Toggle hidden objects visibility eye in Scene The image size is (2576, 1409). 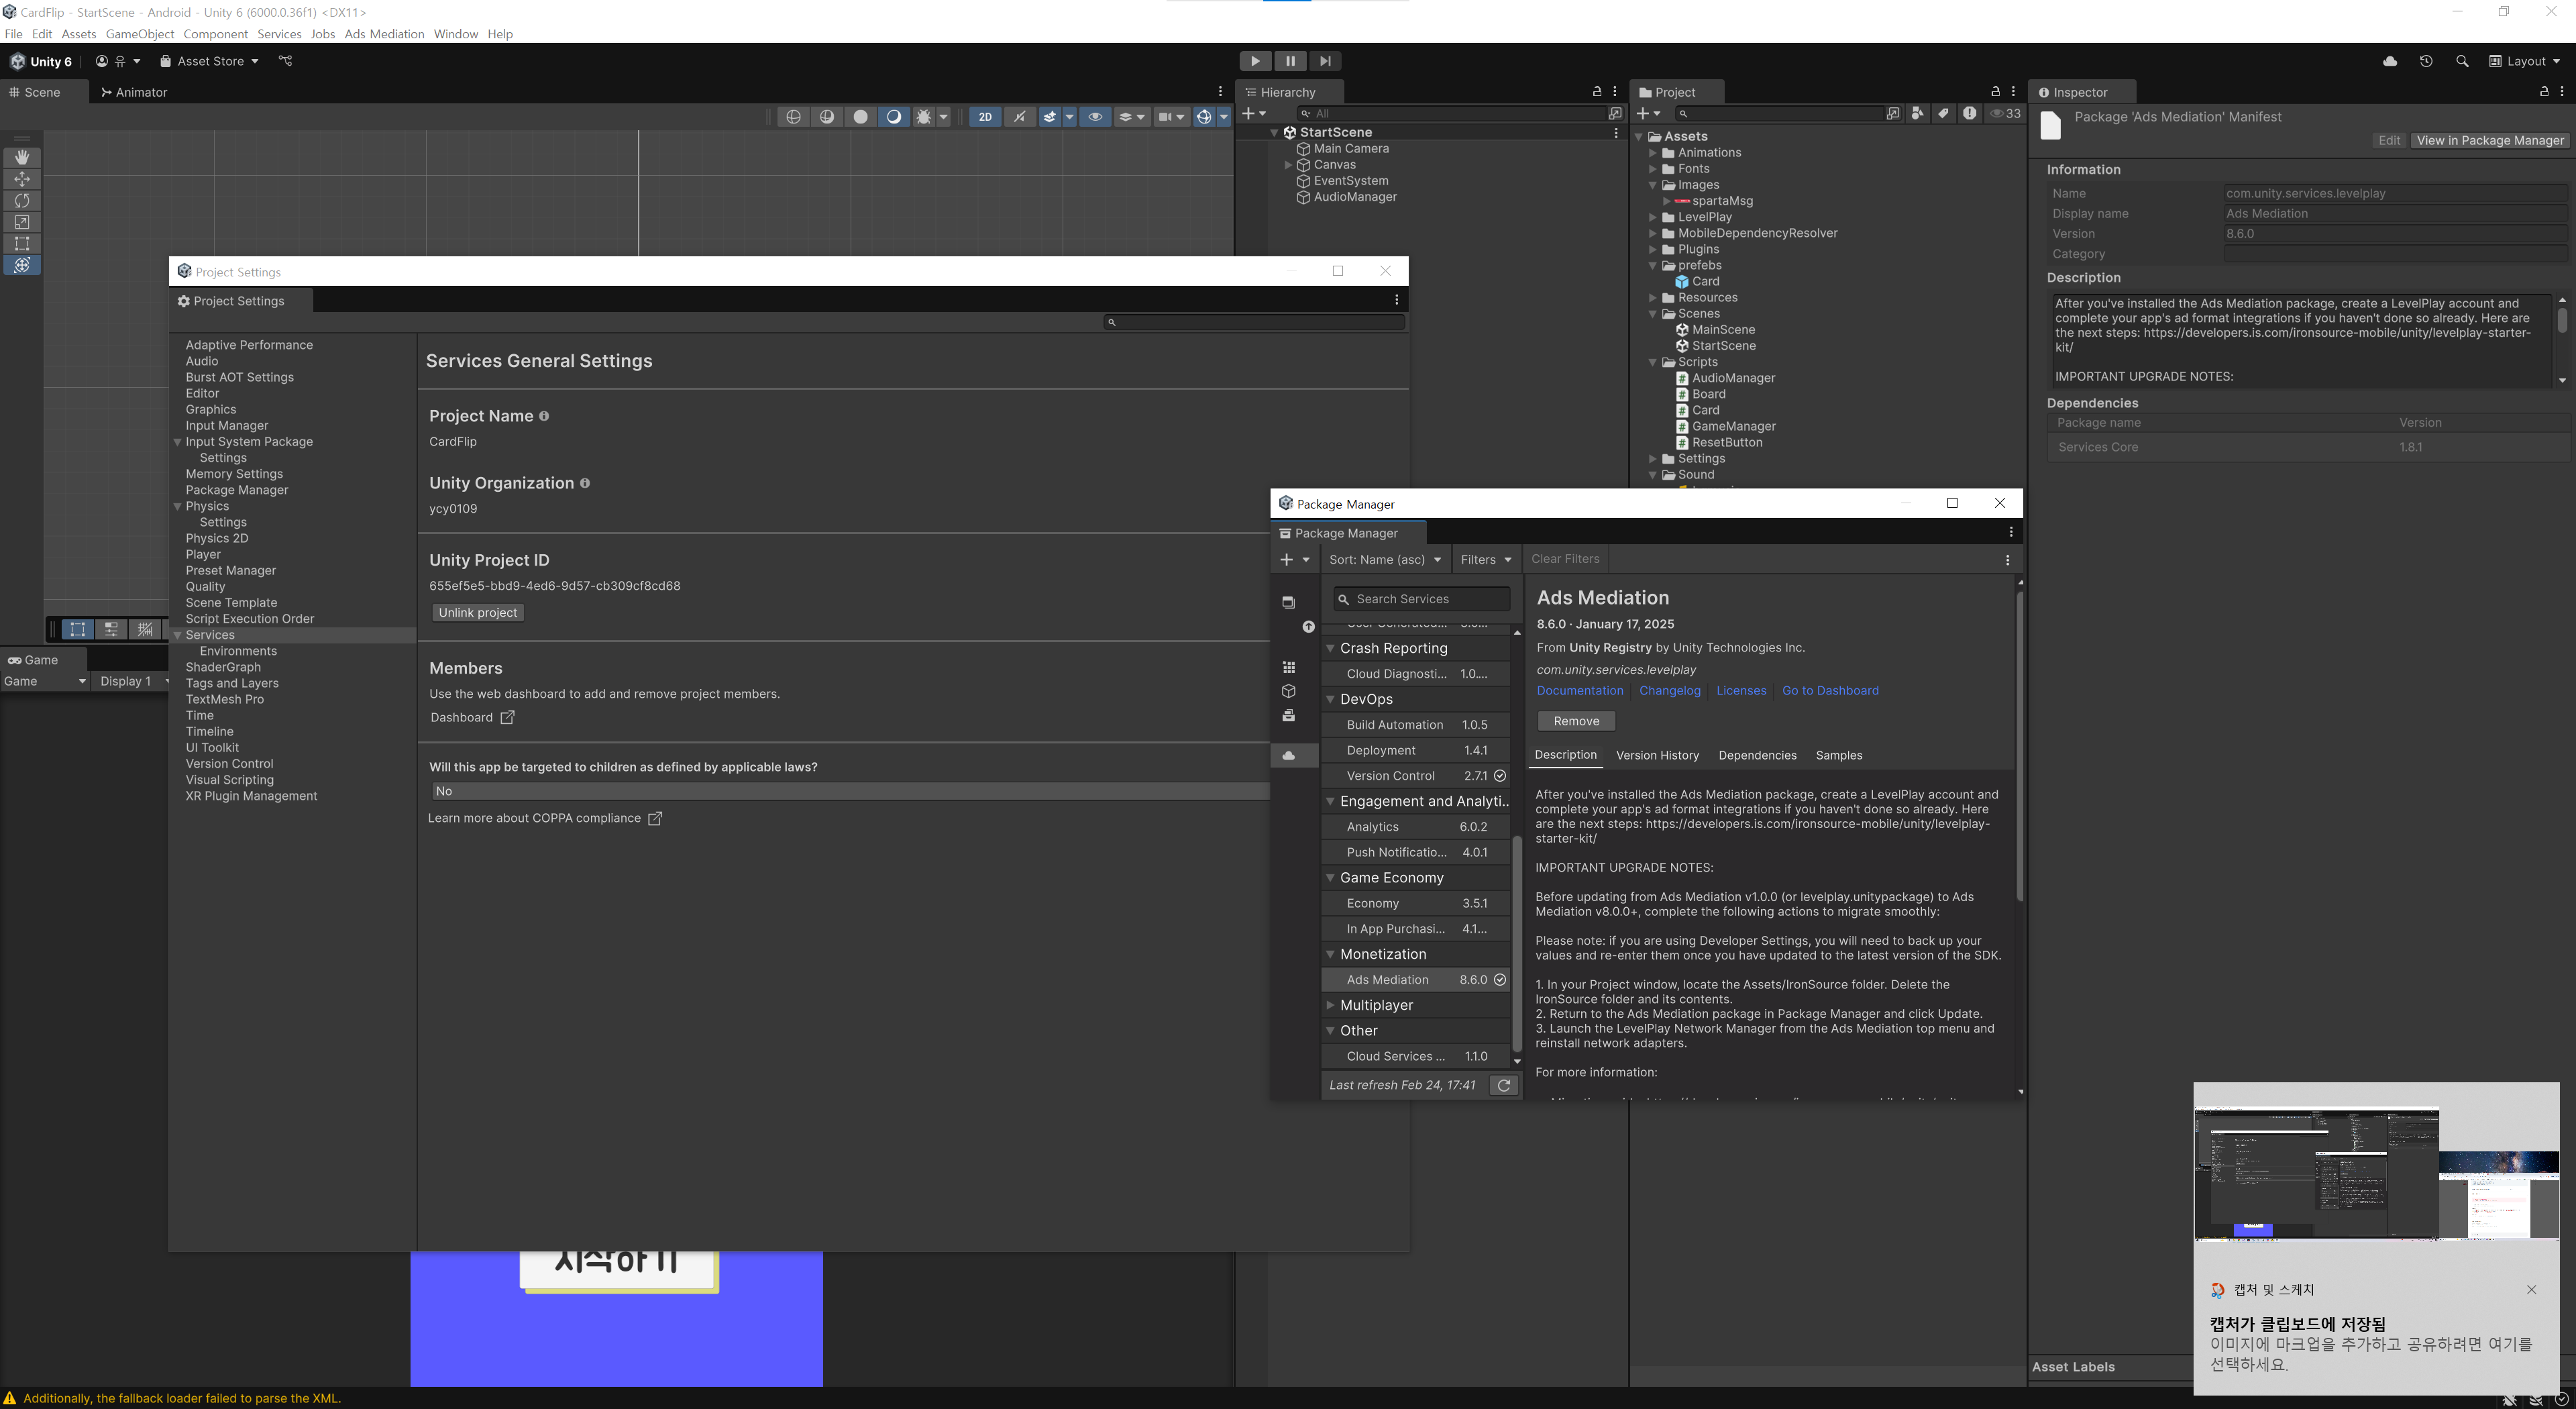click(1095, 117)
